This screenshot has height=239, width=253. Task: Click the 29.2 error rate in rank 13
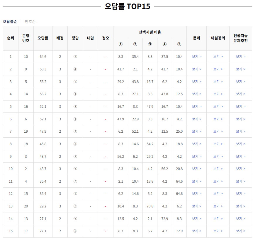pyautogui.click(x=43, y=206)
